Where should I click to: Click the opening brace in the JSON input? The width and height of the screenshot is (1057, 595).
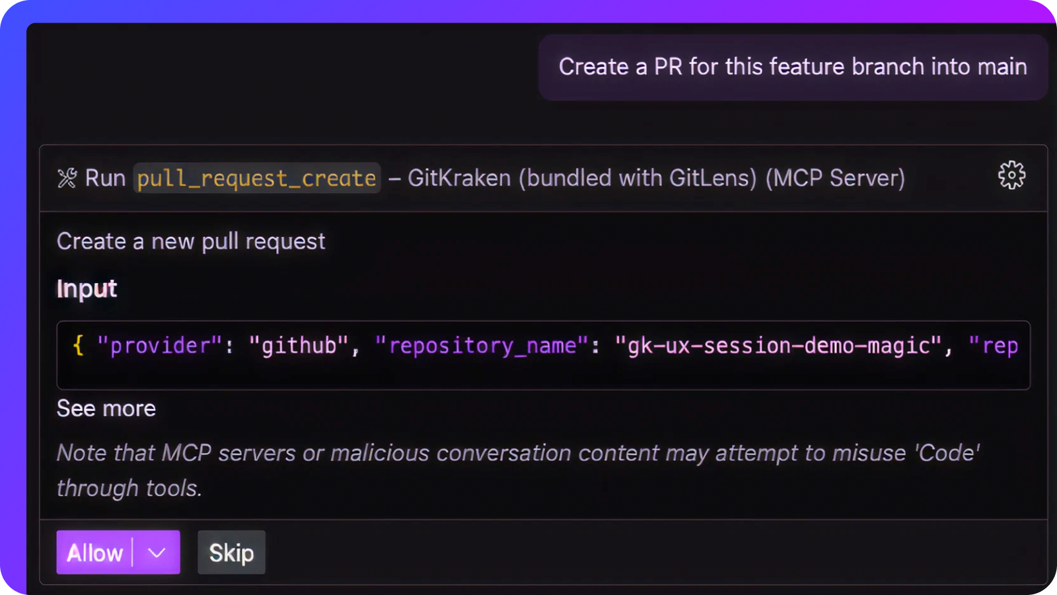click(x=77, y=345)
